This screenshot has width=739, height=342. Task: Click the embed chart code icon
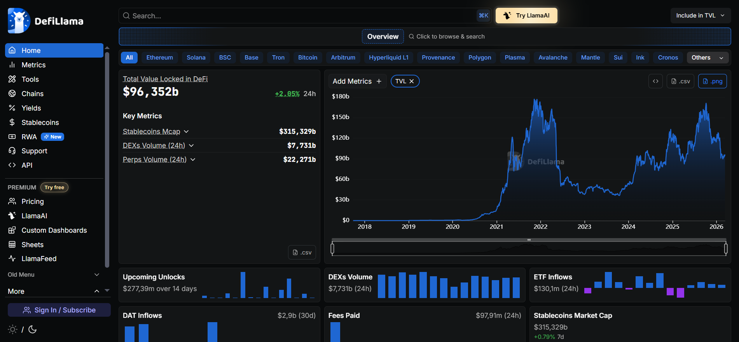click(x=655, y=81)
